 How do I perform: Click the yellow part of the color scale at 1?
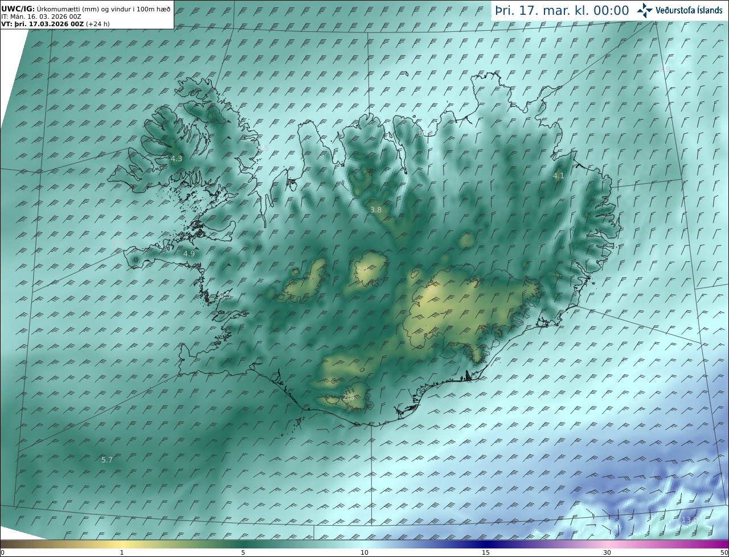click(x=122, y=544)
